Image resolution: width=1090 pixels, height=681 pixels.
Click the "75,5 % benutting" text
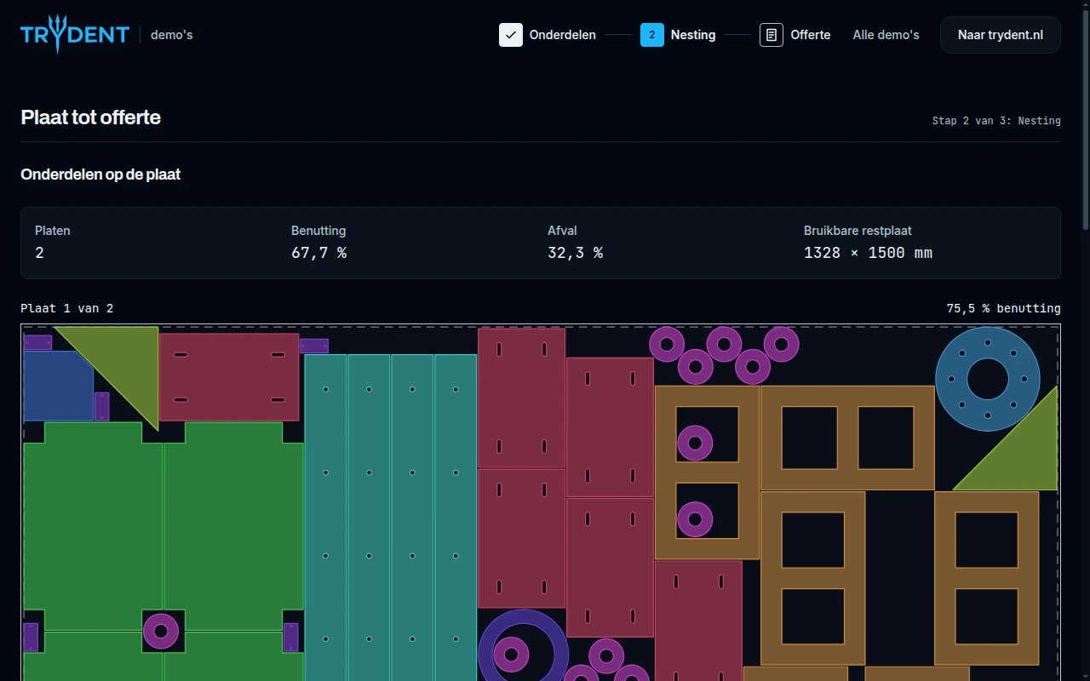click(1004, 308)
